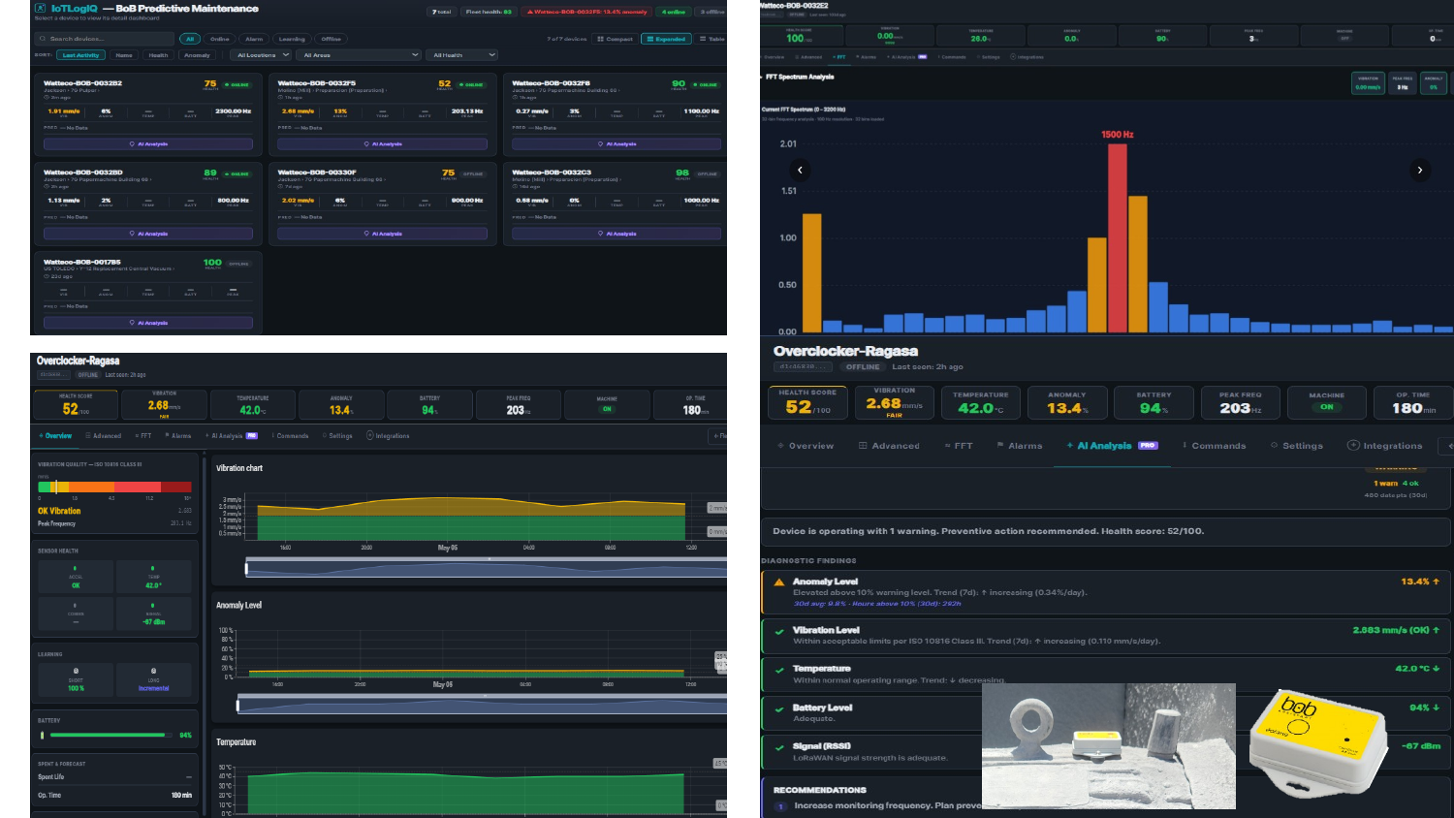1454x818 pixels.
Task: Click the checkmark icon beside Vibration Level finding
Action: pos(778,631)
